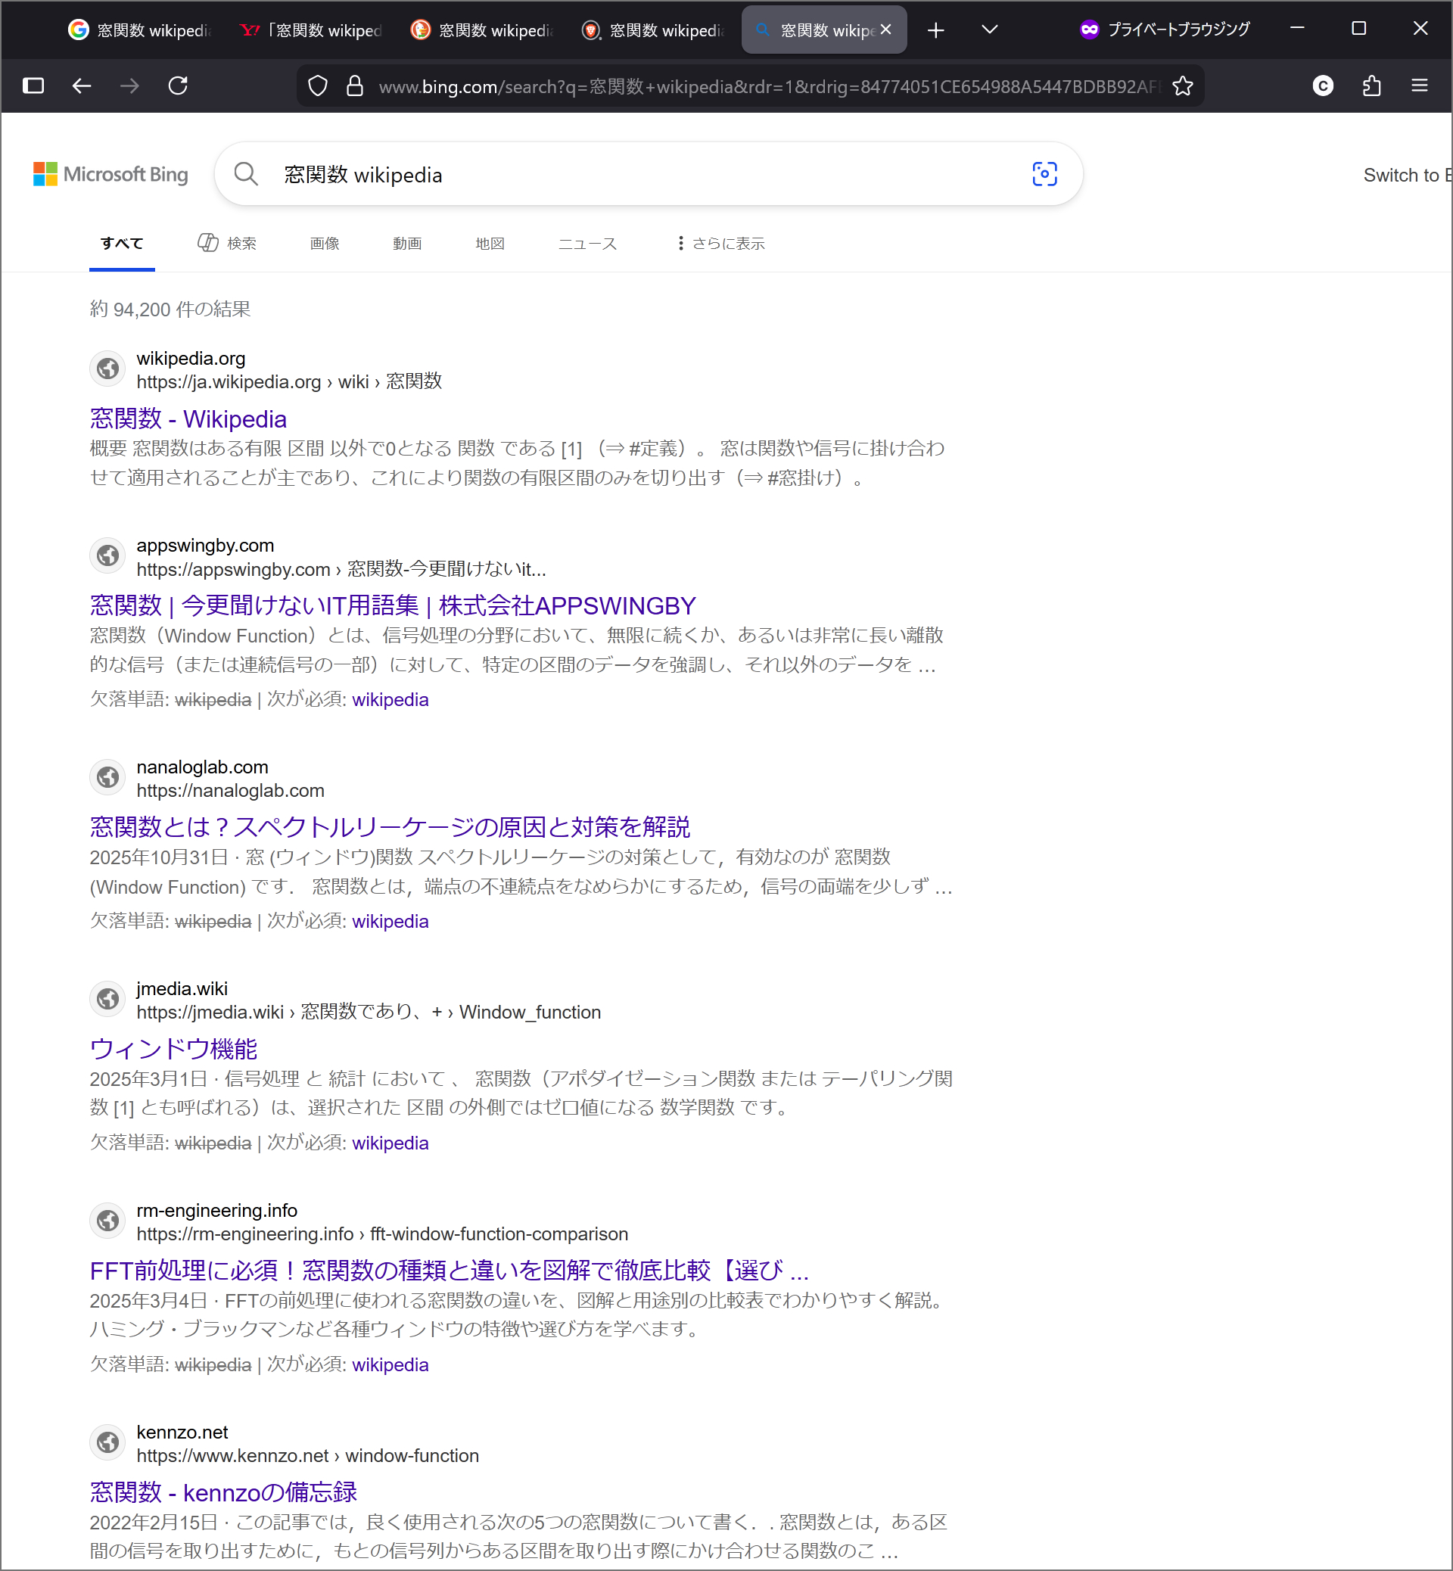Toggle the Firefox sidebar panel icon
The image size is (1453, 1571).
pos(33,85)
